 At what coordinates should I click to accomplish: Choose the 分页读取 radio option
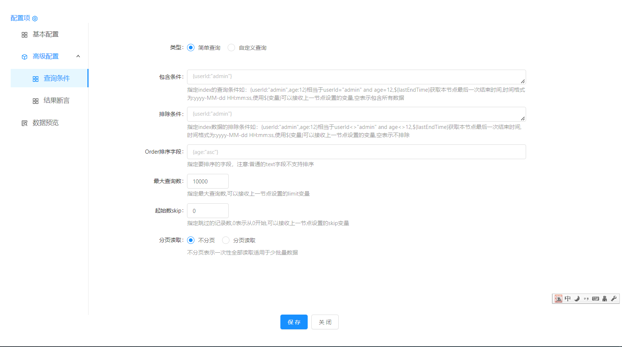pos(226,240)
